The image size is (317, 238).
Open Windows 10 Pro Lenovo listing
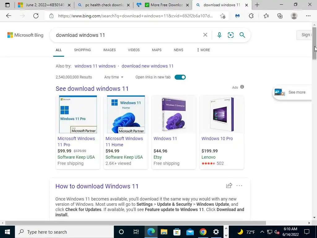click(x=217, y=139)
